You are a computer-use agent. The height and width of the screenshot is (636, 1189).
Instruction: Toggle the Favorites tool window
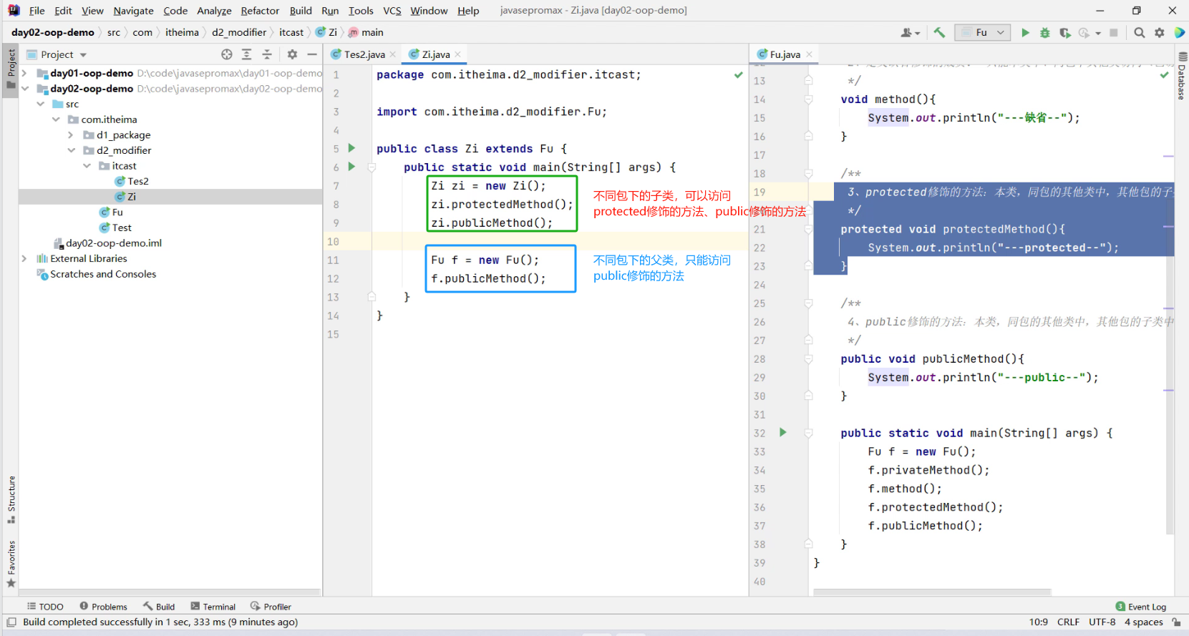11,563
